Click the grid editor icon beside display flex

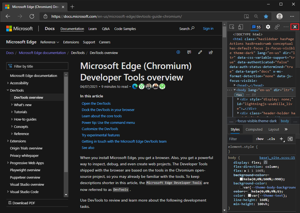(265, 162)
